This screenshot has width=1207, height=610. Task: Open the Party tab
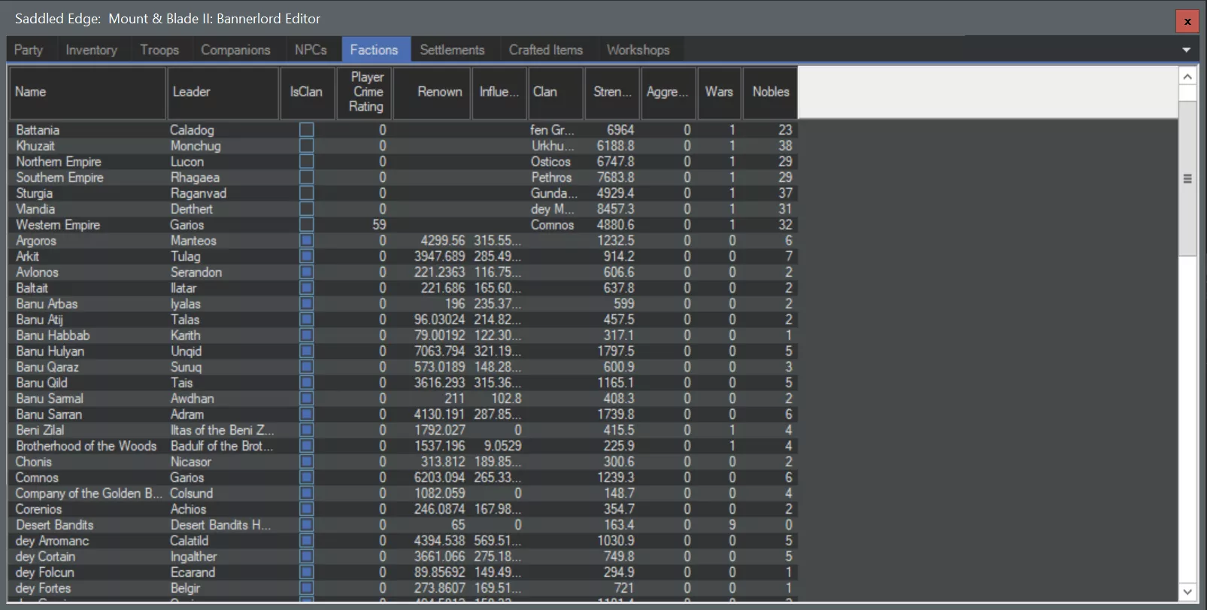(29, 50)
